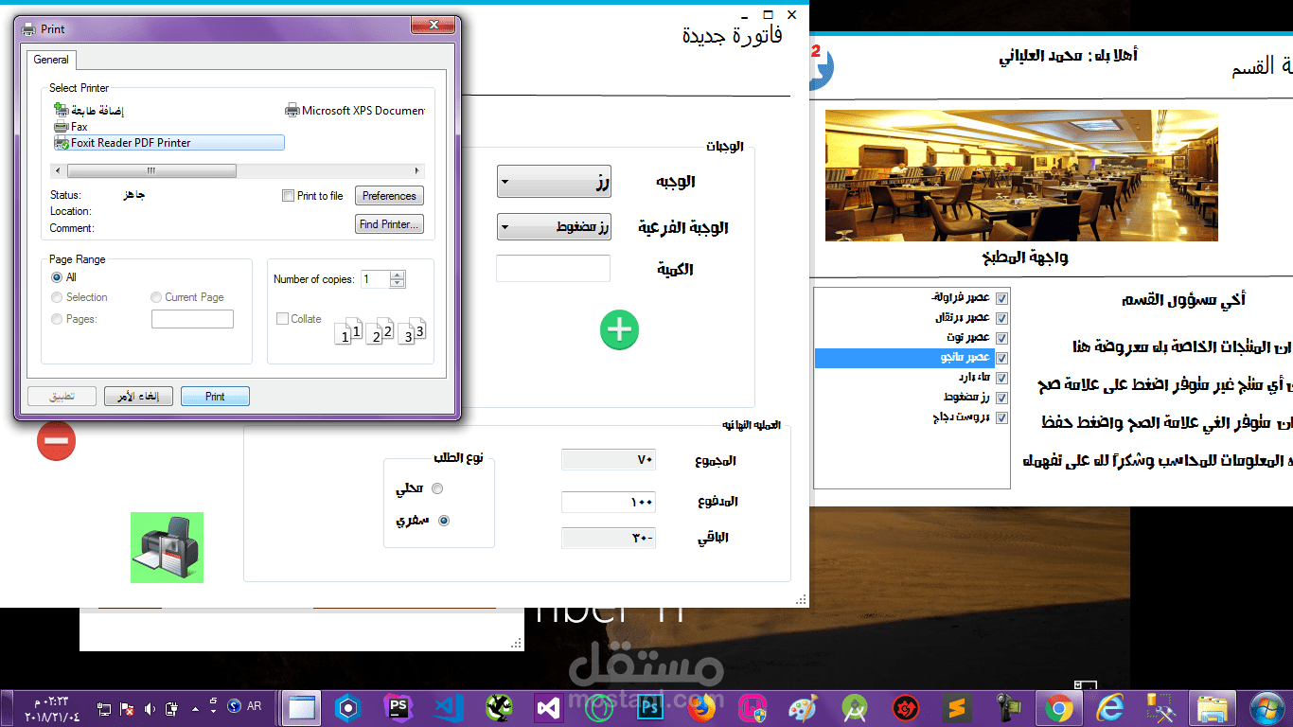
Task: Click the المجموع total value field
Action: (609, 460)
